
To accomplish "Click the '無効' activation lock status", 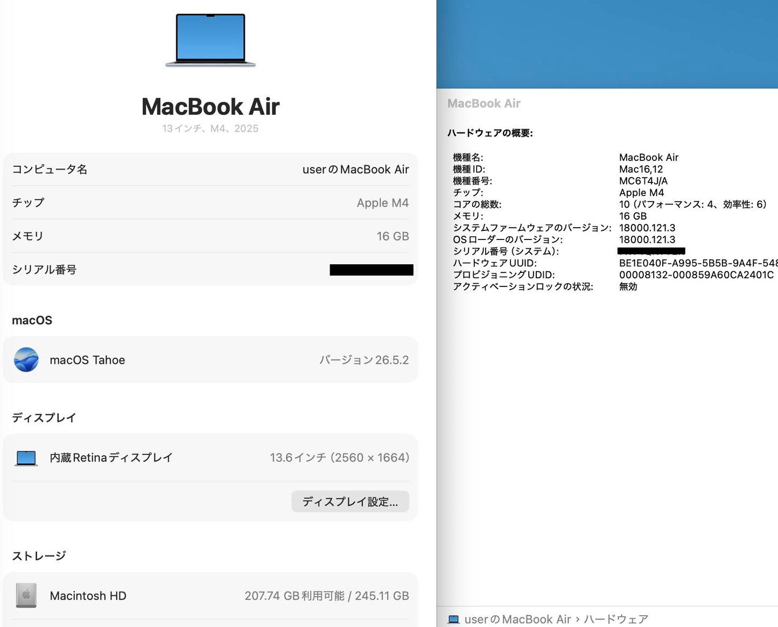I will (628, 287).
